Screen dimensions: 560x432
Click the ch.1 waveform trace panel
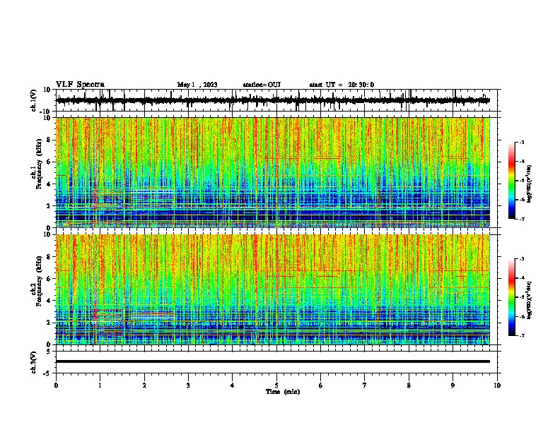[276, 100]
